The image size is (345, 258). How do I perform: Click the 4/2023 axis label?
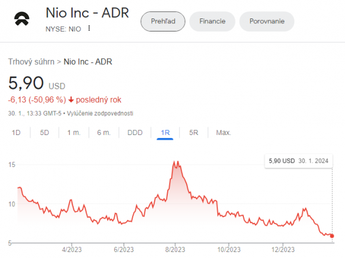pyautogui.click(x=71, y=250)
